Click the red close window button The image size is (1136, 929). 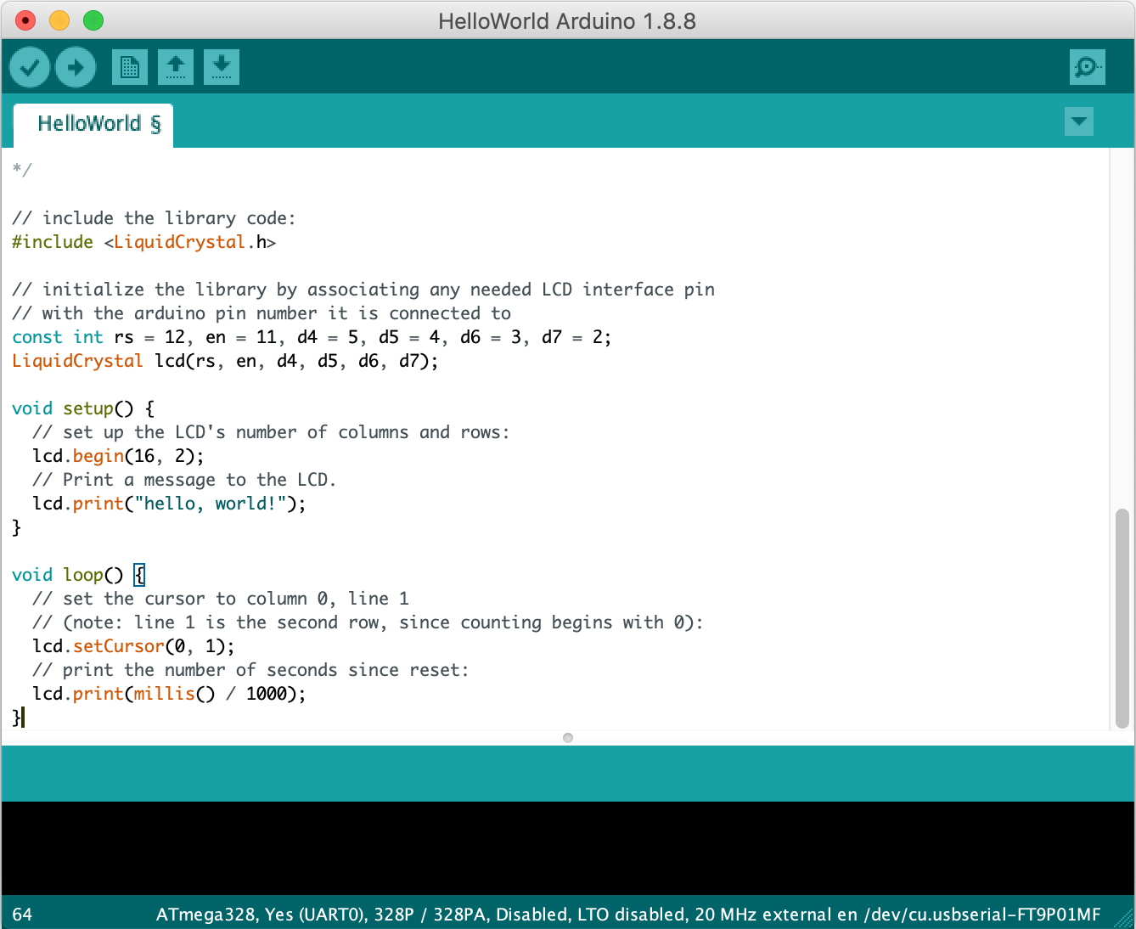(25, 20)
